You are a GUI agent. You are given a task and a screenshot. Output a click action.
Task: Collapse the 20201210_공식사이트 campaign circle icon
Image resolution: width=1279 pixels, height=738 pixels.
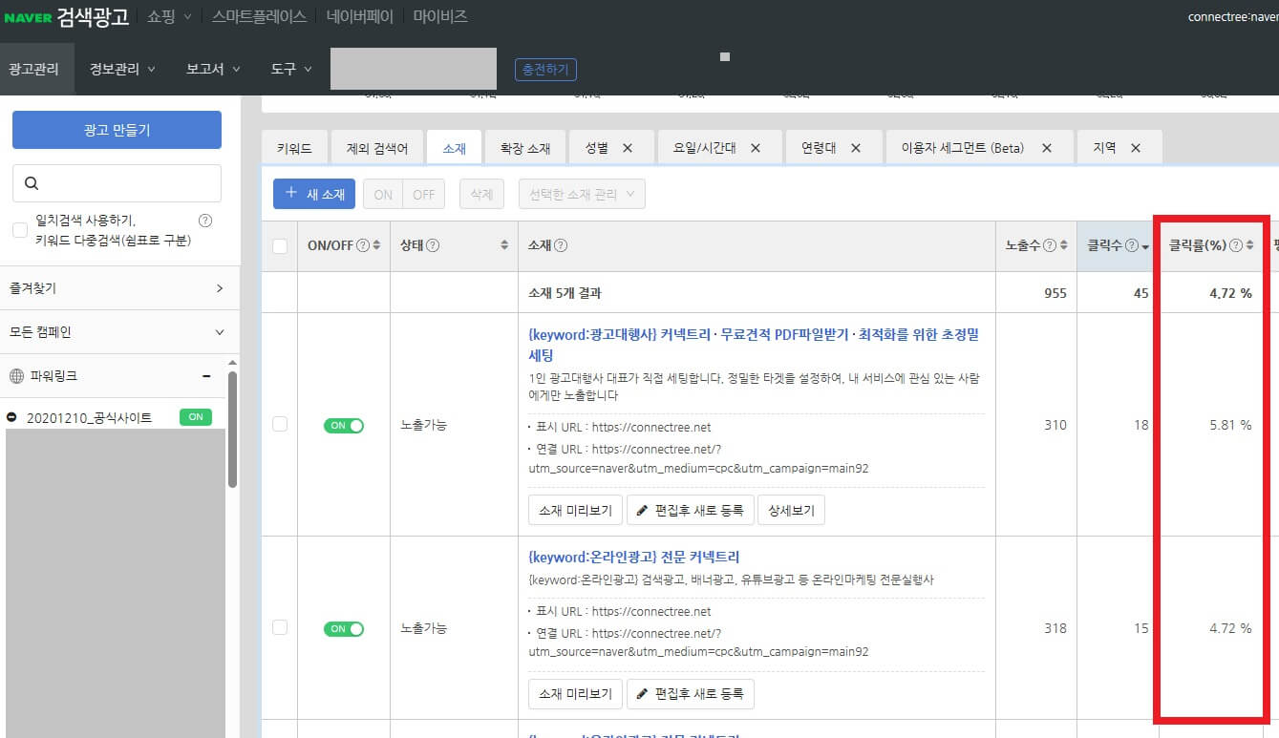click(x=11, y=417)
